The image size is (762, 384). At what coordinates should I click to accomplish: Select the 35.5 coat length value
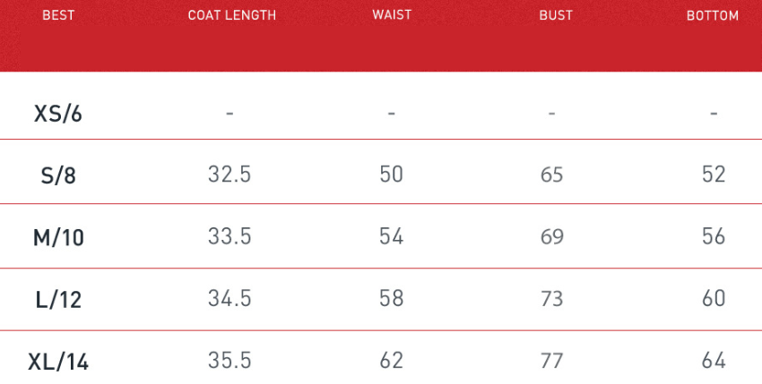(x=229, y=361)
